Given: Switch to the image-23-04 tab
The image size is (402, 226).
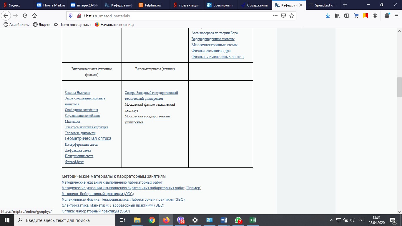Looking at the screenshot, I should coord(85,5).
